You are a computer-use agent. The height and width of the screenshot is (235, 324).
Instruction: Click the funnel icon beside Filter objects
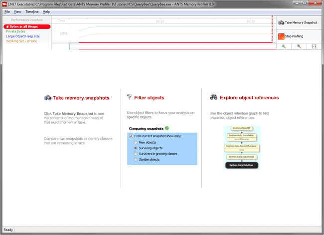pyautogui.click(x=130, y=97)
